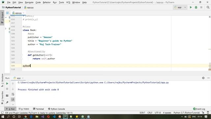Open the Event Log

click(x=199, y=109)
